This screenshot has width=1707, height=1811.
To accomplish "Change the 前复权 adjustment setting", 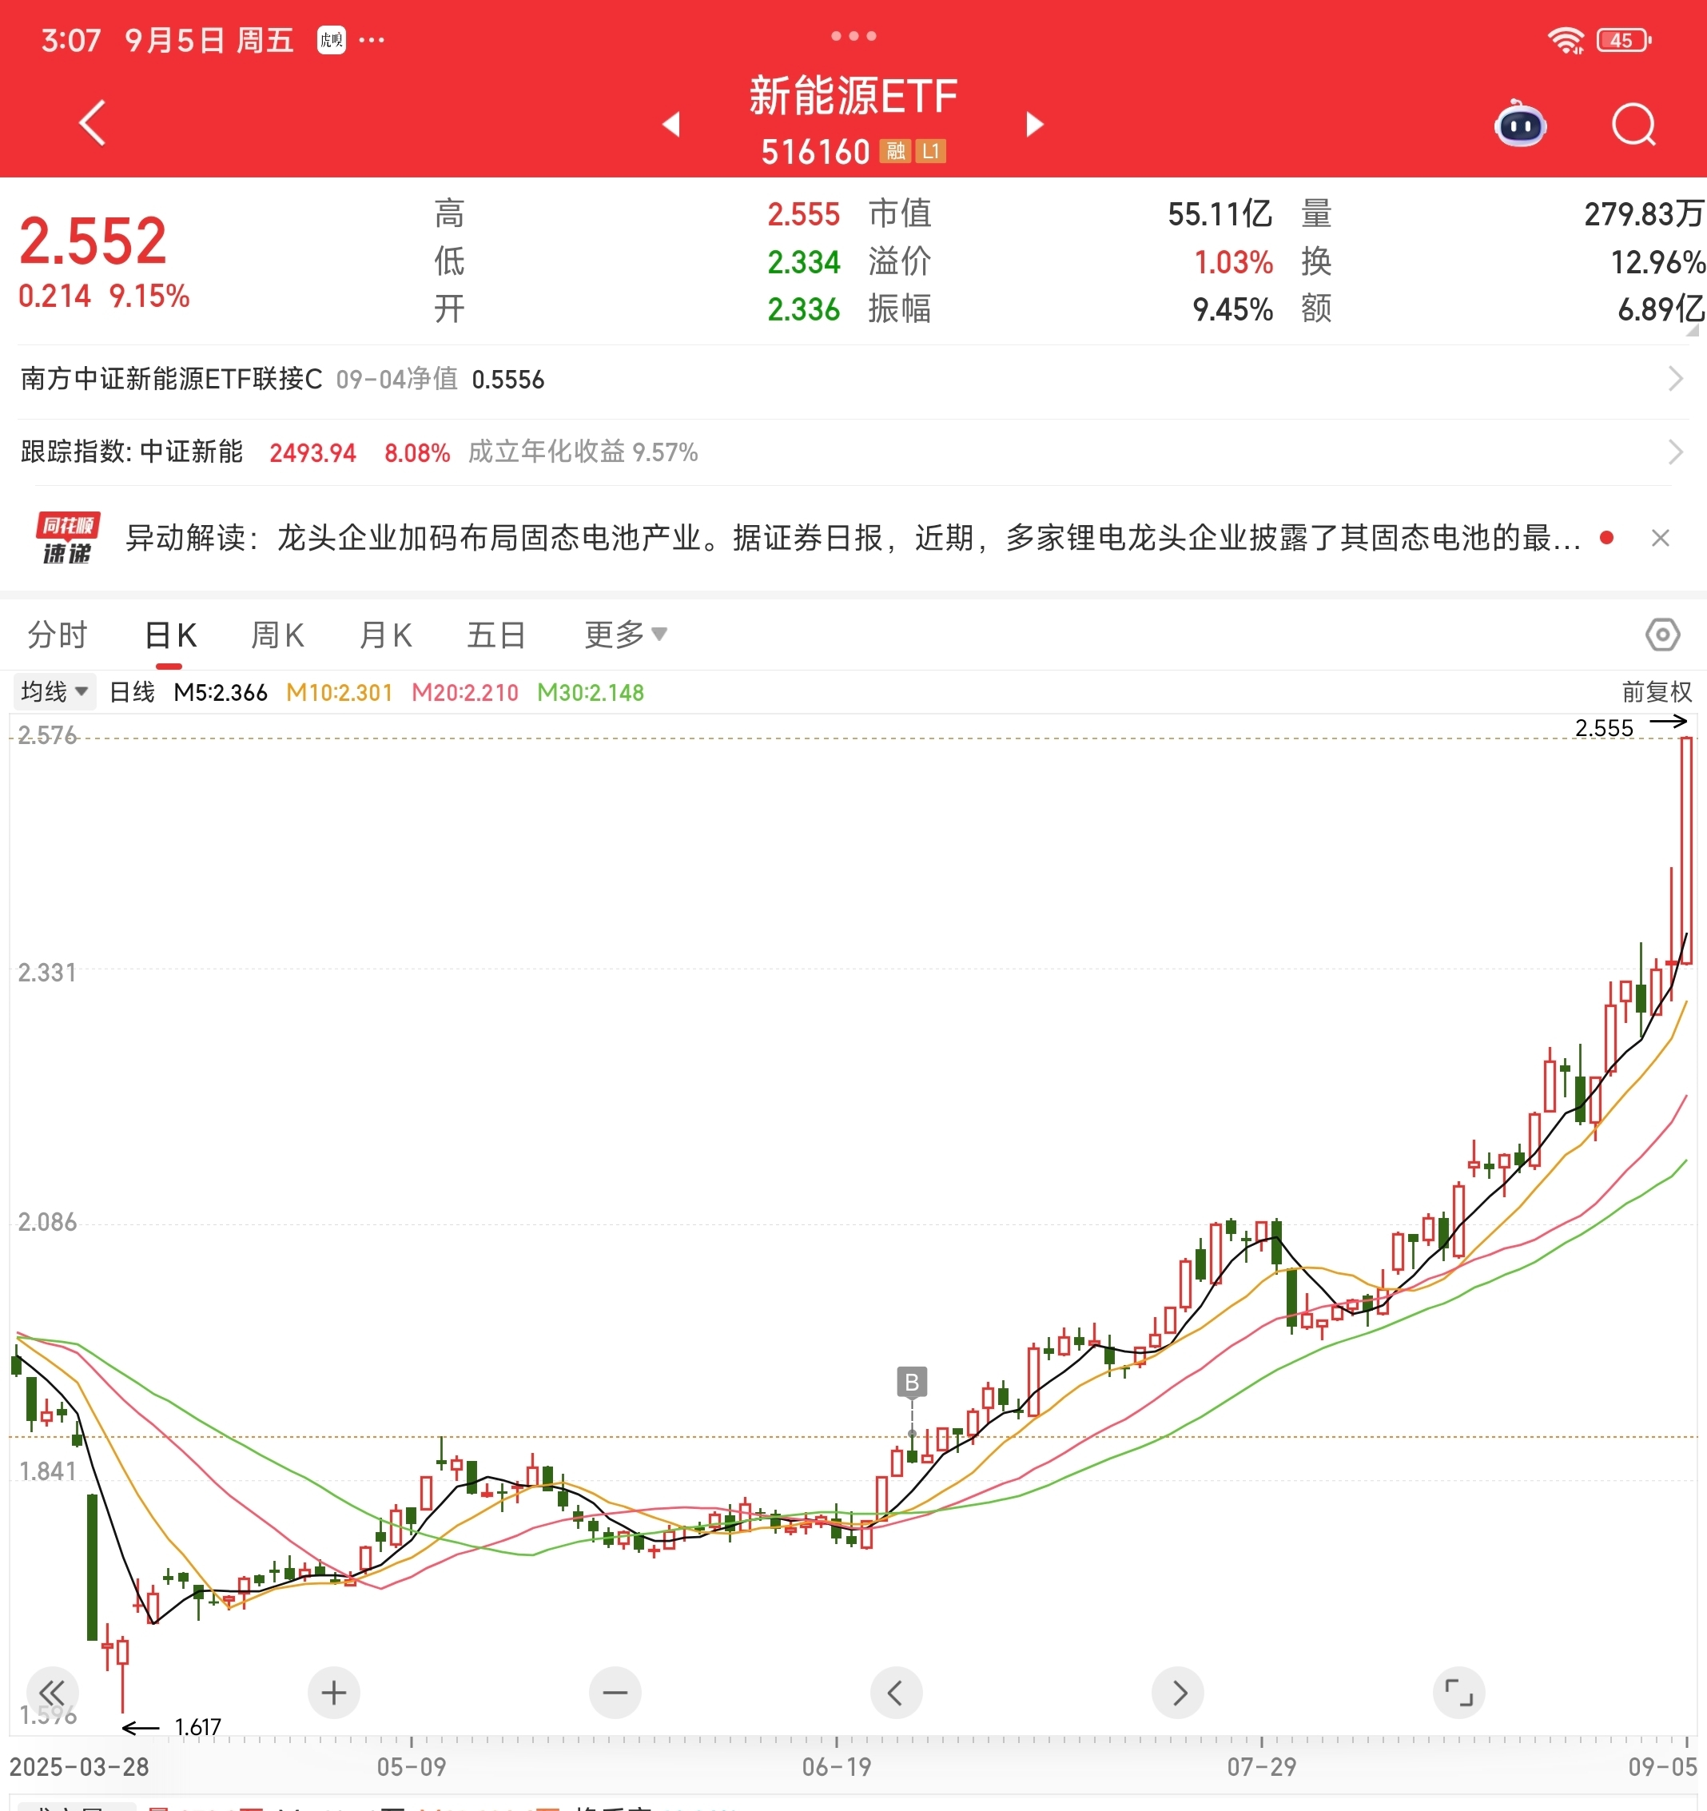I will (x=1656, y=691).
